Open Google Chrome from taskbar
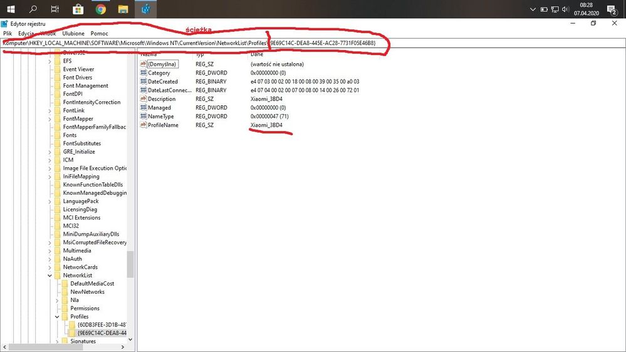626x352 pixels. click(x=101, y=9)
